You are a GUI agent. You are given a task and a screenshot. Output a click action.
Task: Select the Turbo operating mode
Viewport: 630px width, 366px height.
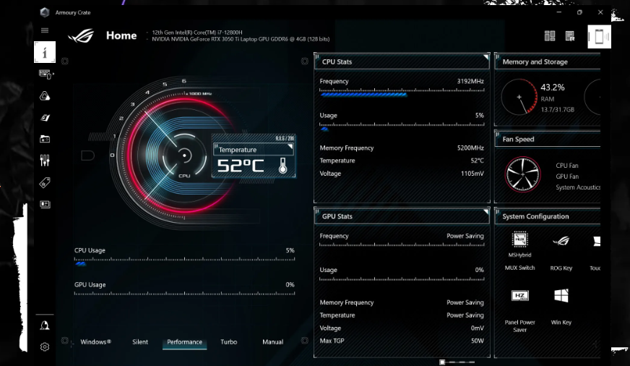point(228,342)
